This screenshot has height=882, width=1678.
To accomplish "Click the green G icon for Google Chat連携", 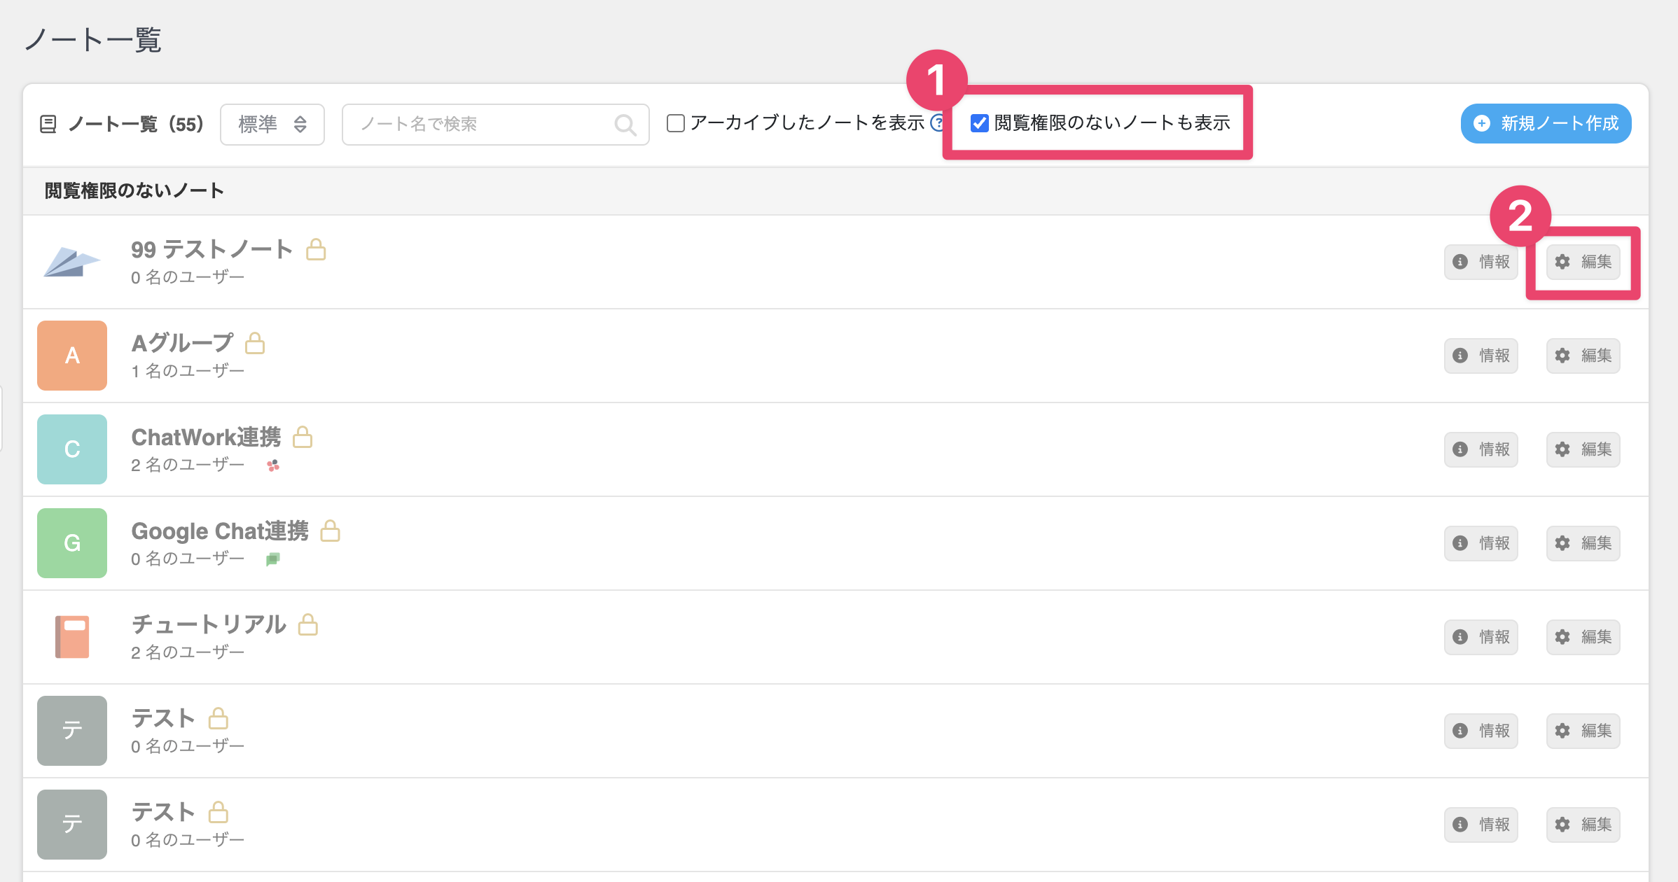I will [x=72, y=543].
